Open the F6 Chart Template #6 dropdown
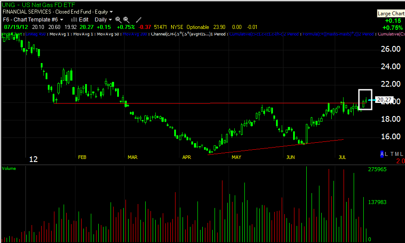 click(x=33, y=20)
